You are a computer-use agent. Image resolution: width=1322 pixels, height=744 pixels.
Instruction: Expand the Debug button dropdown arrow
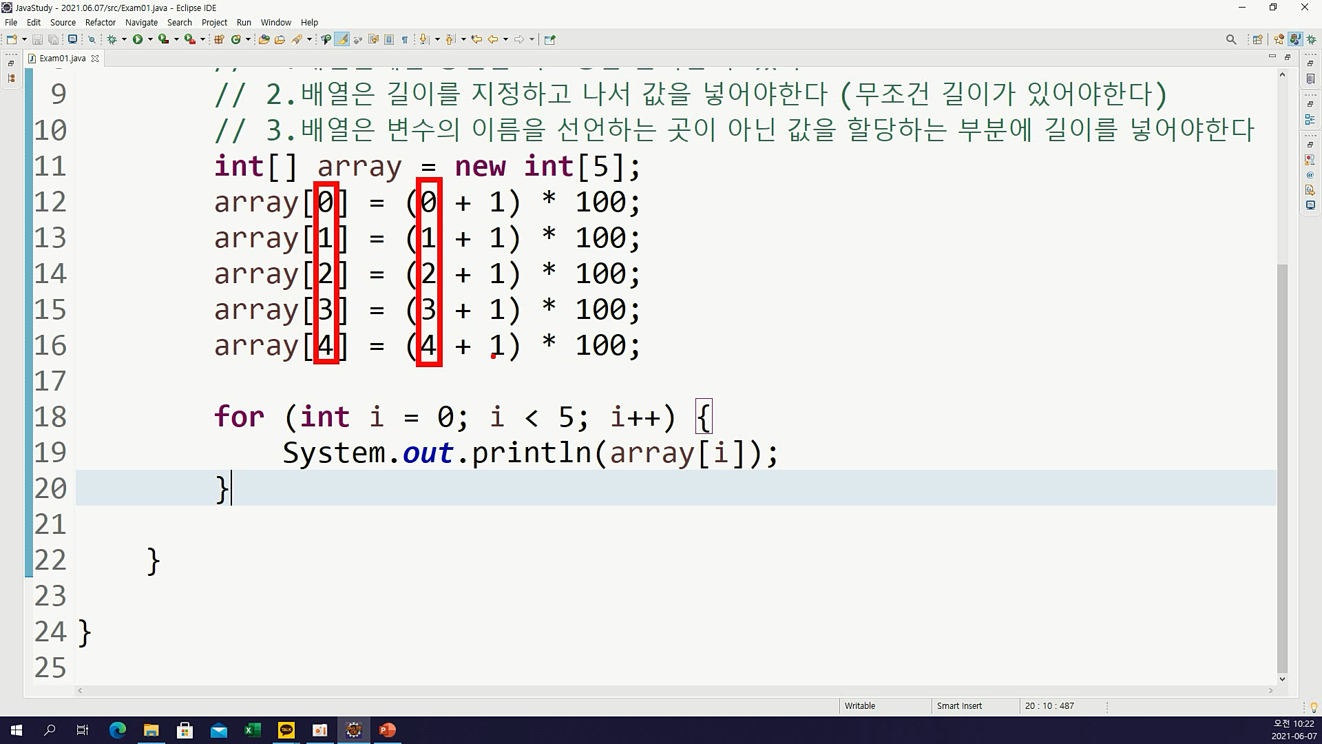click(x=124, y=39)
